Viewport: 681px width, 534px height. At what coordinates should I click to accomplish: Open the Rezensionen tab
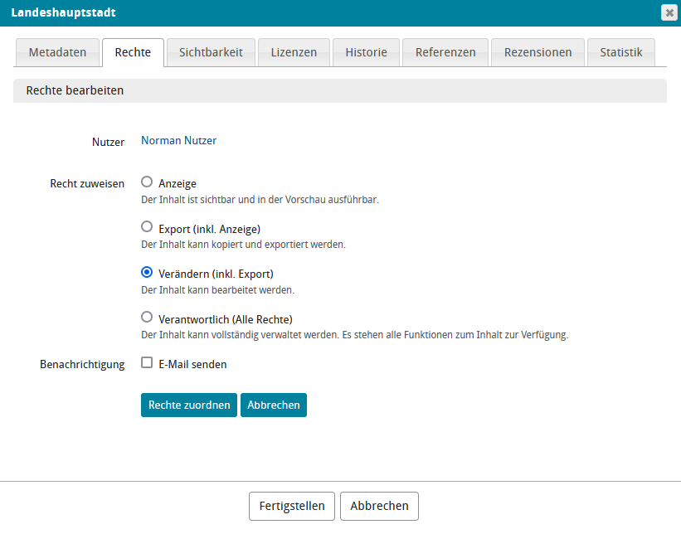pos(538,52)
